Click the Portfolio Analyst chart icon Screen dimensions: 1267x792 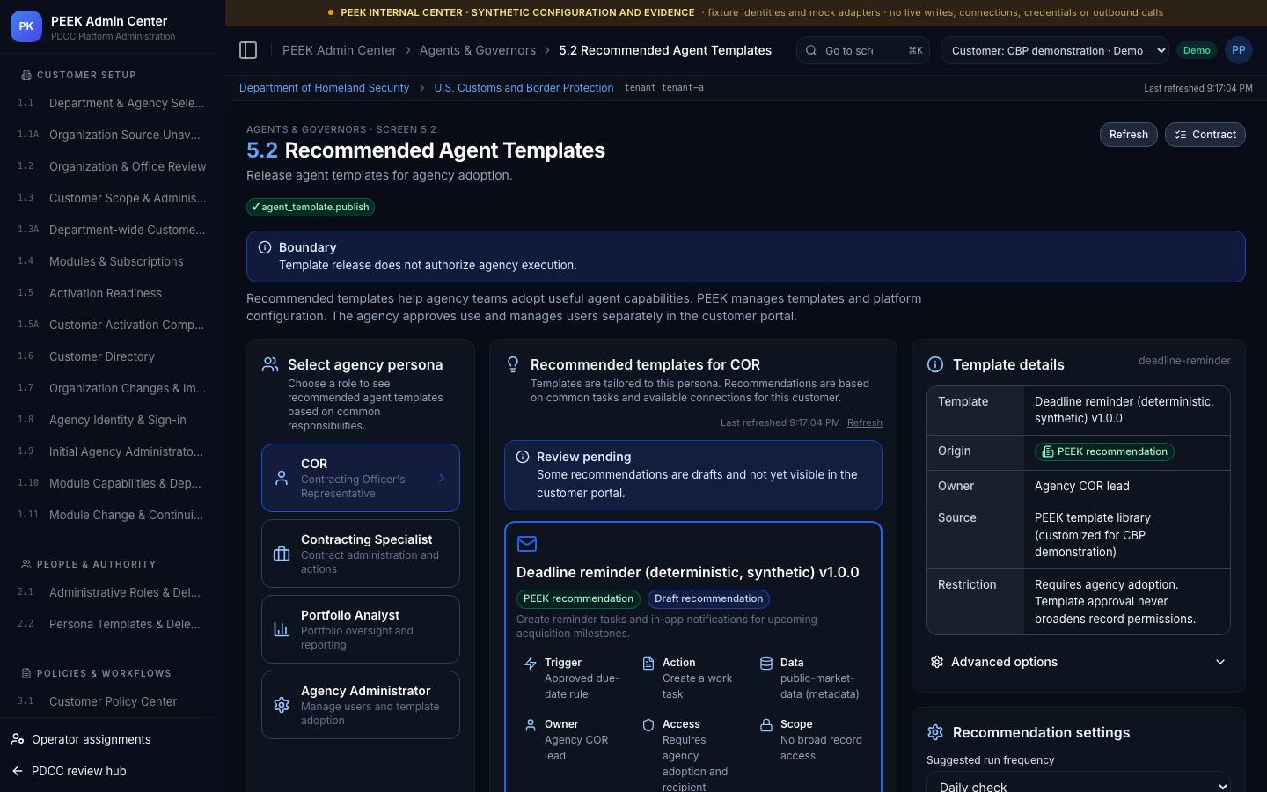(282, 629)
